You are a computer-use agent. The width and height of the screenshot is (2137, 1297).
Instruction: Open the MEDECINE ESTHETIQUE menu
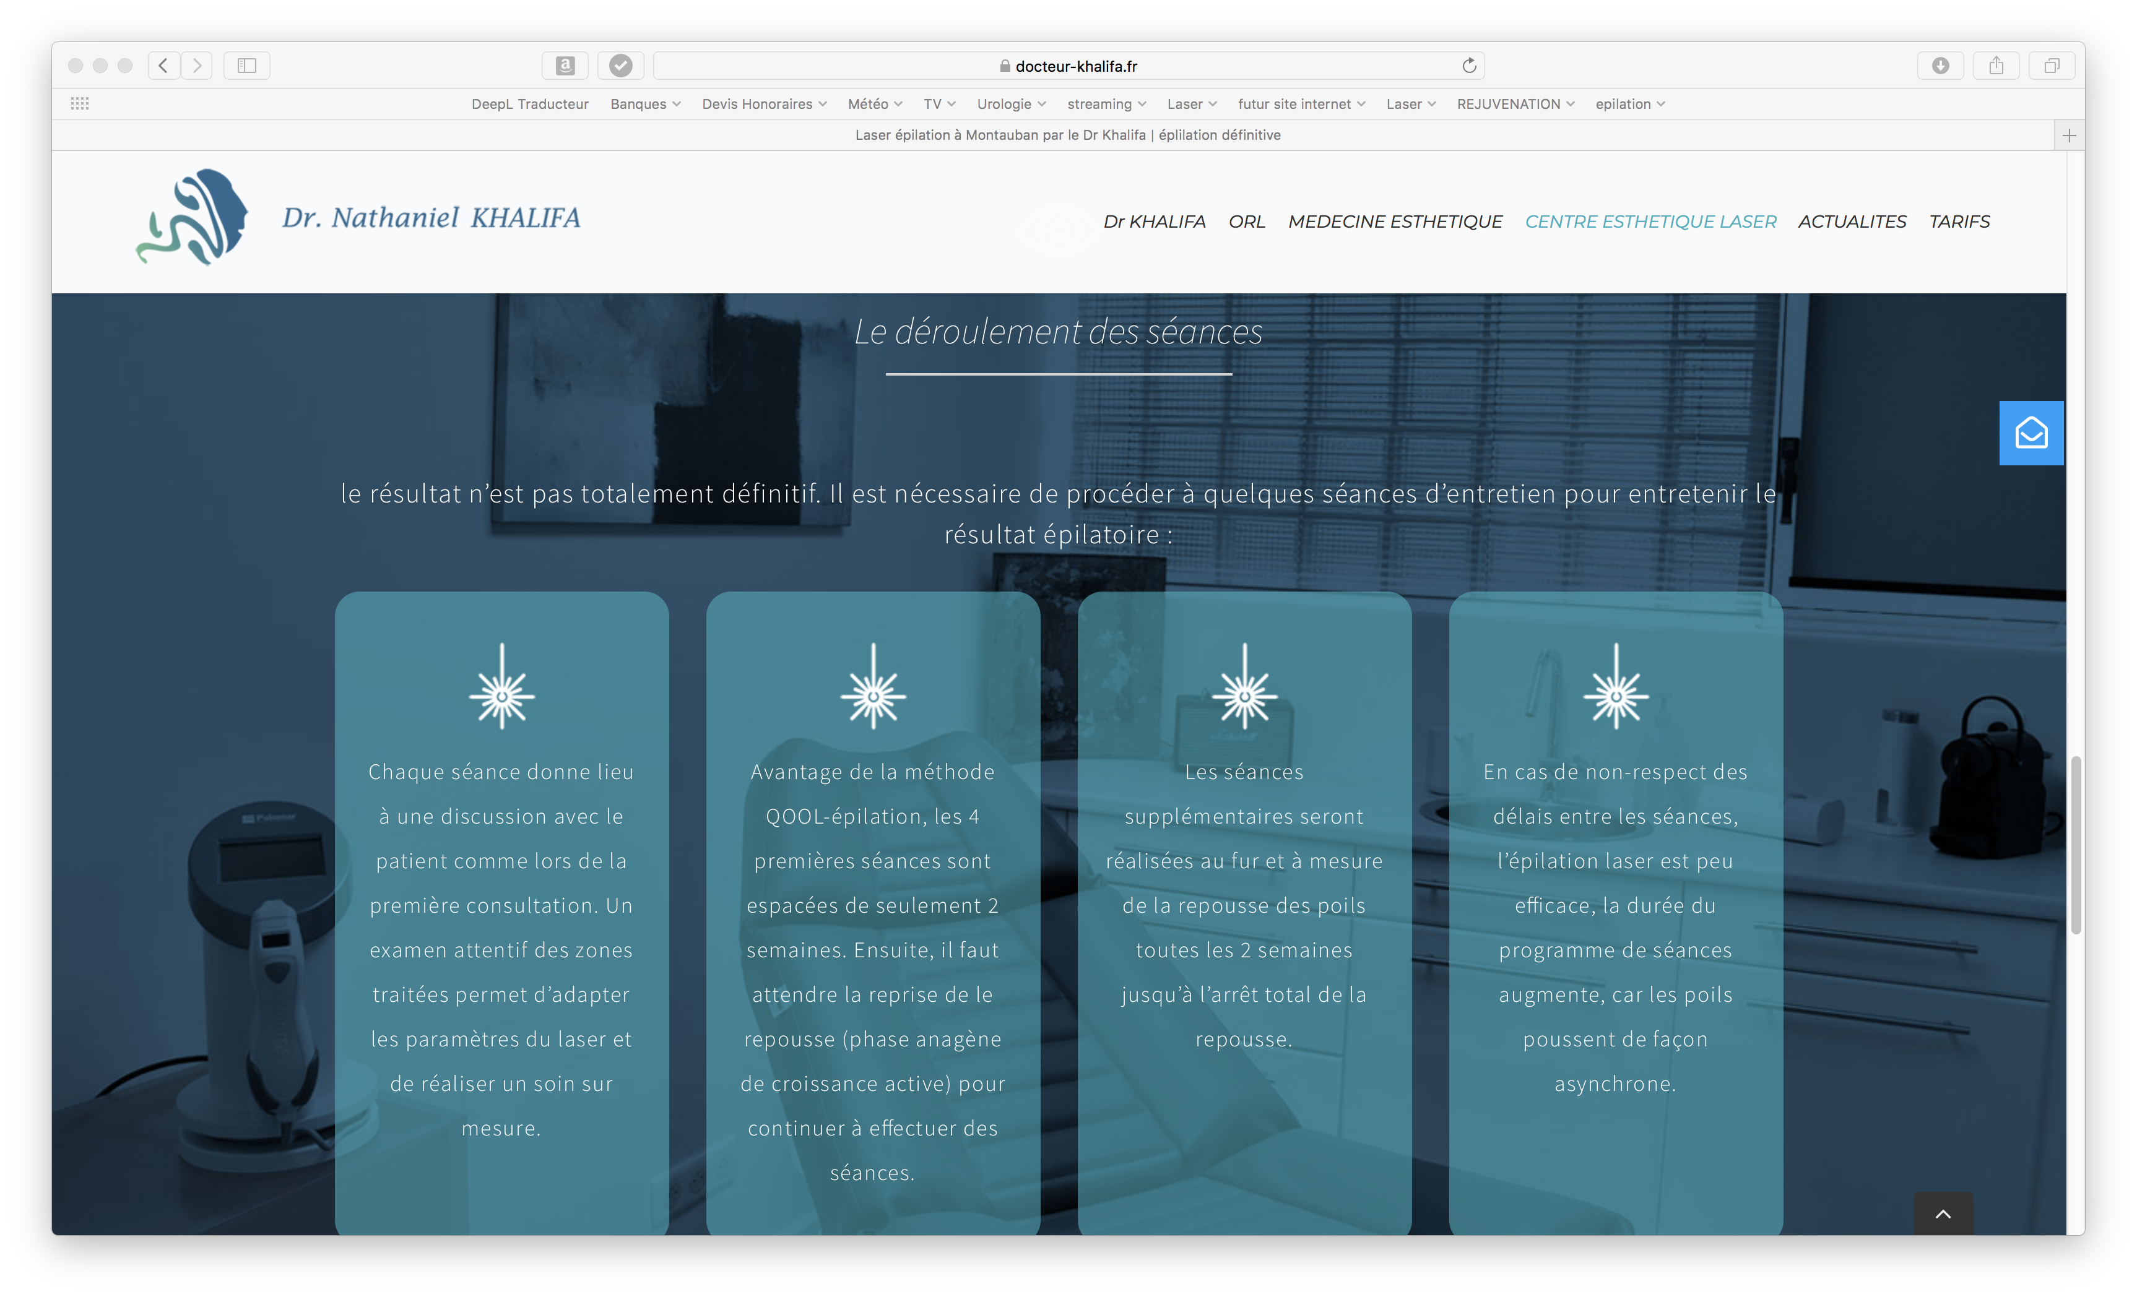(1395, 222)
